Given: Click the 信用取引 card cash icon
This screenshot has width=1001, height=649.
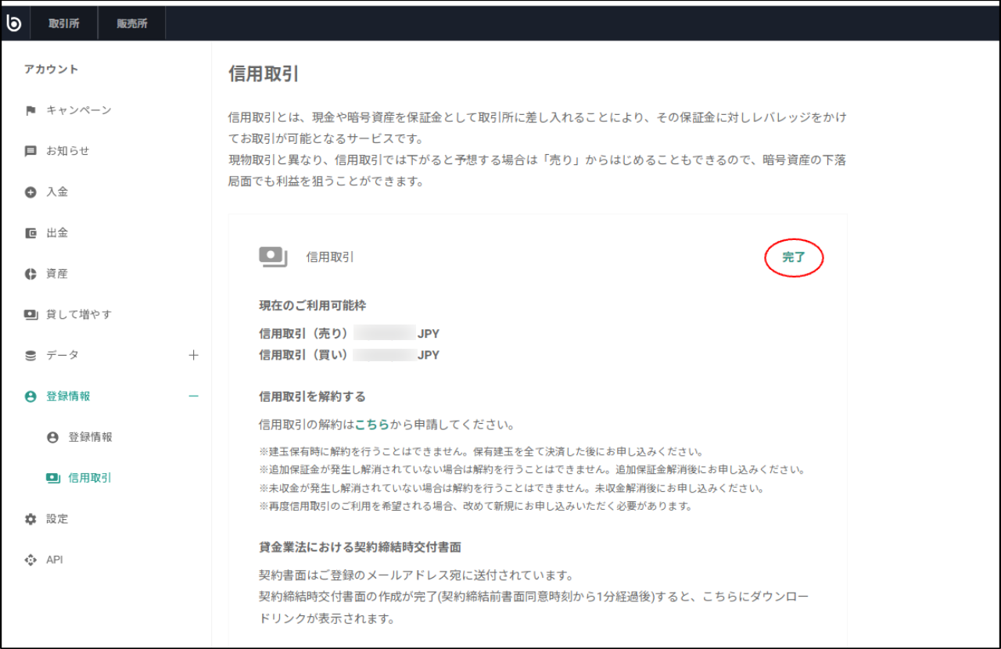Looking at the screenshot, I should (x=273, y=256).
